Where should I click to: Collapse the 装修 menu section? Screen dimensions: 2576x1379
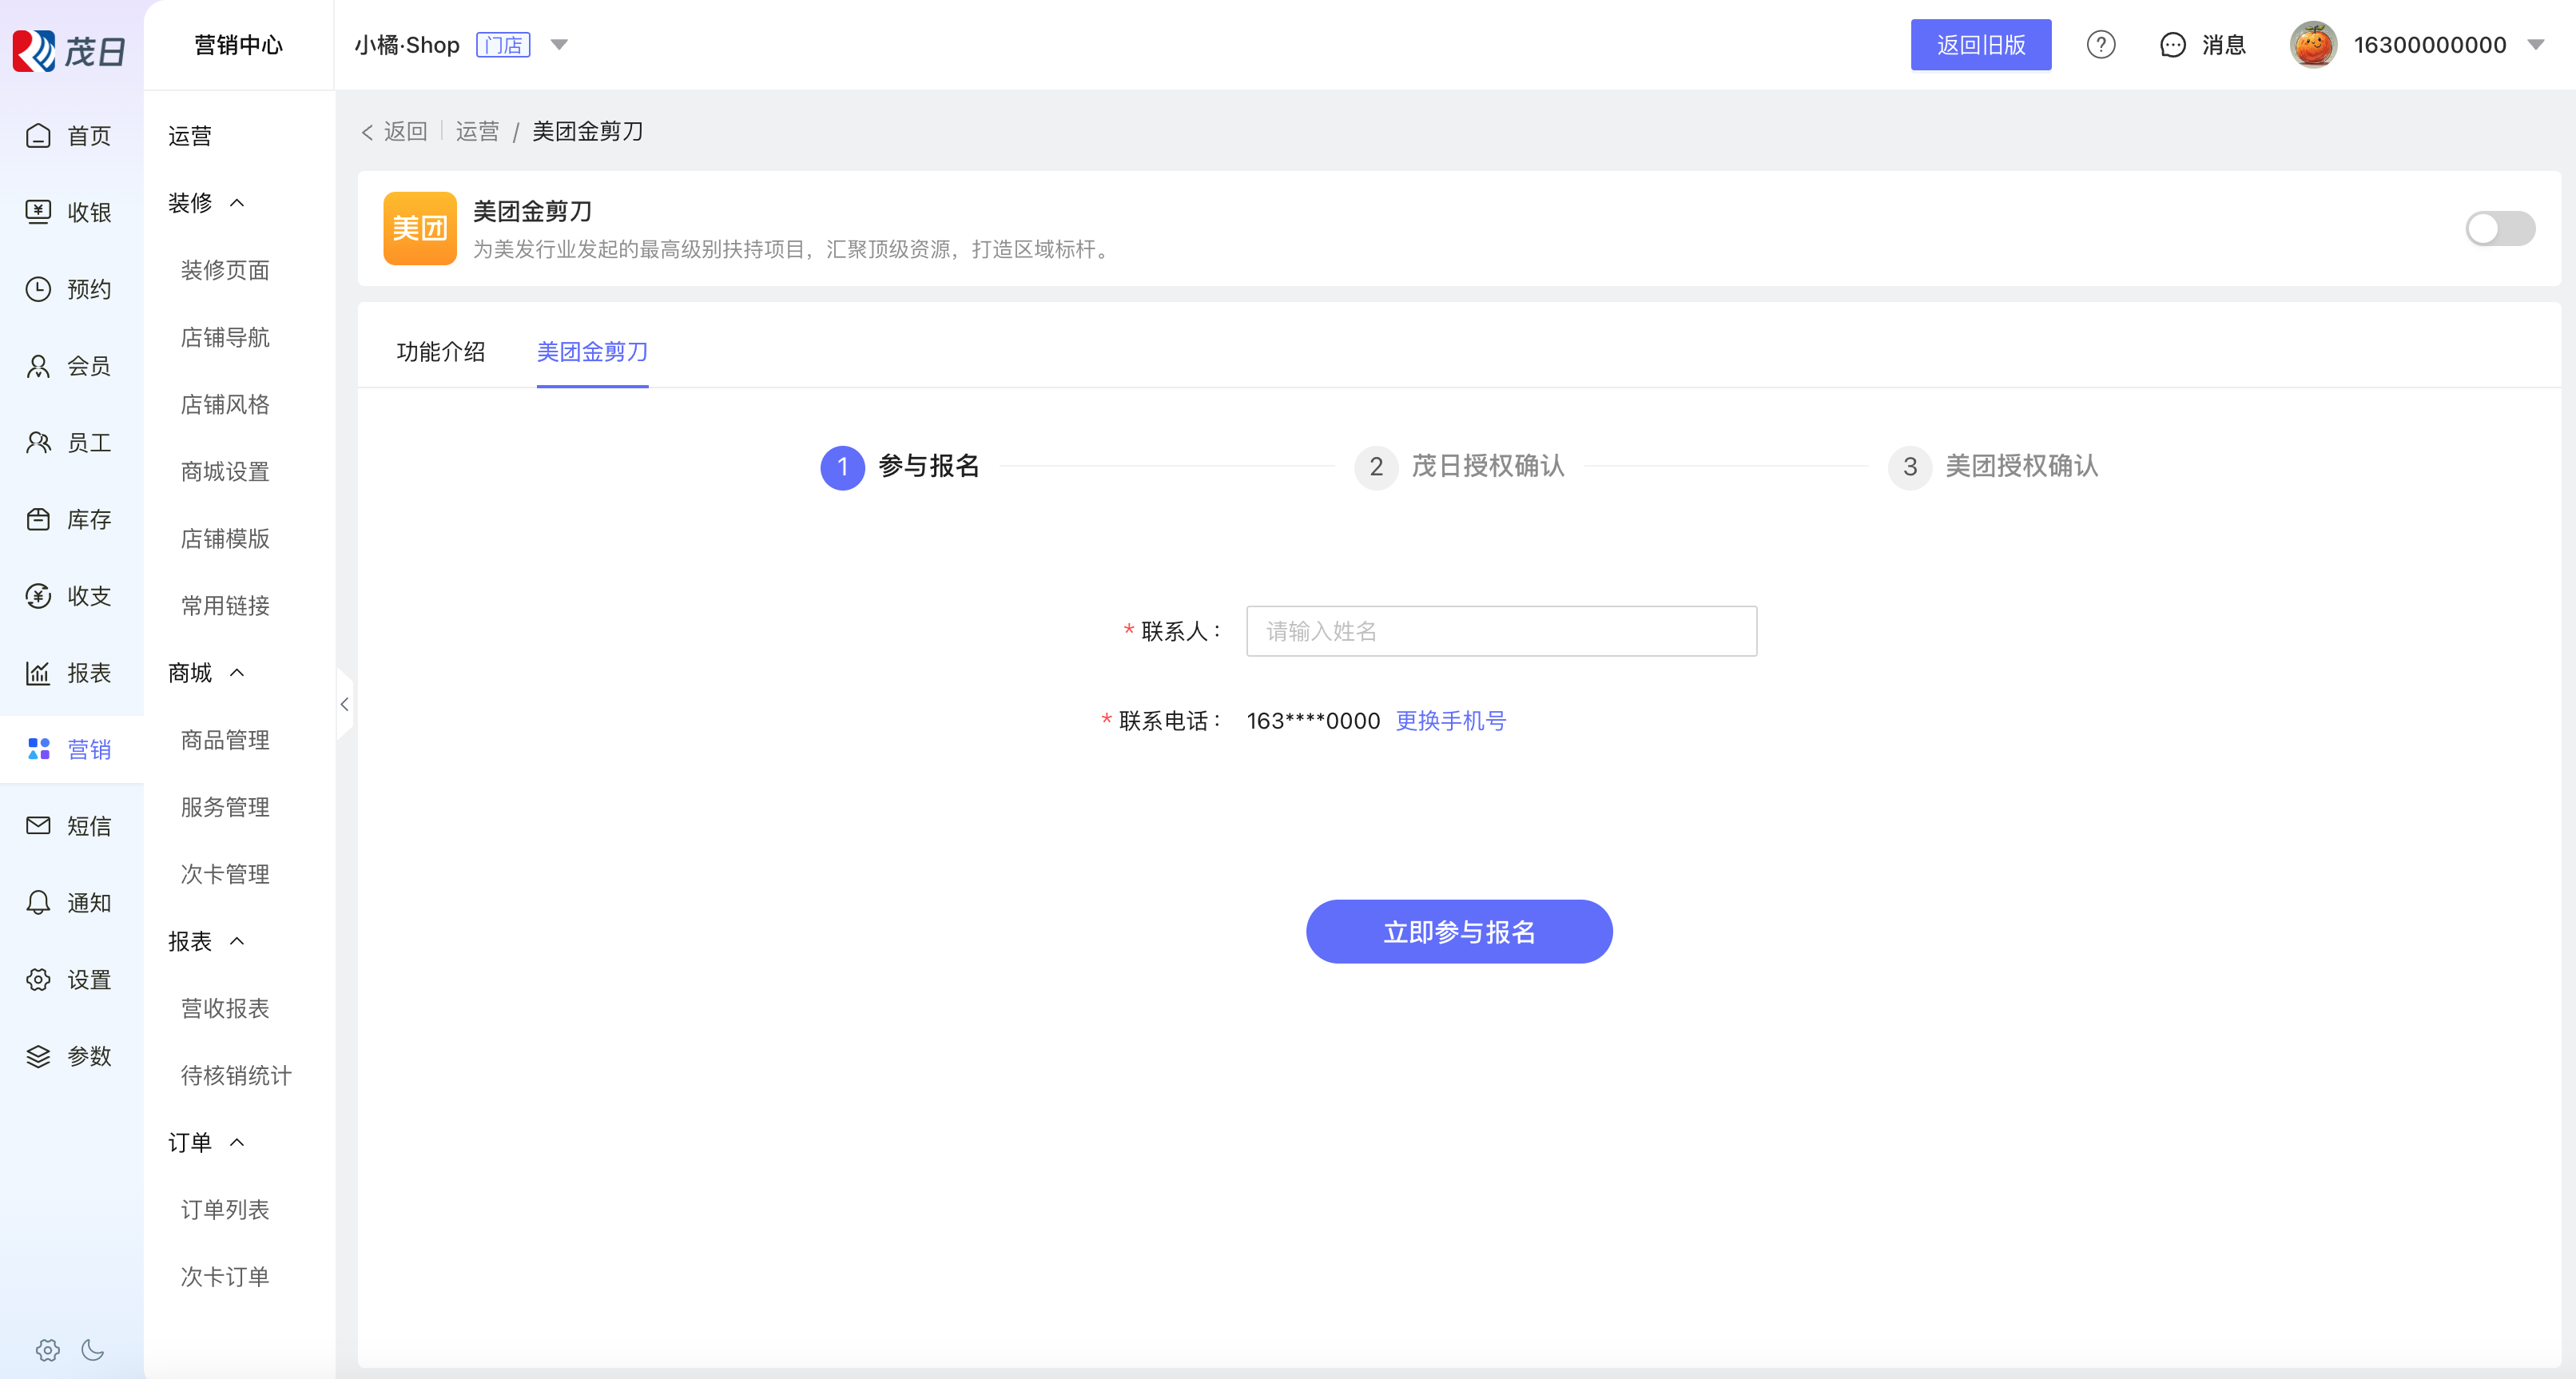237,203
